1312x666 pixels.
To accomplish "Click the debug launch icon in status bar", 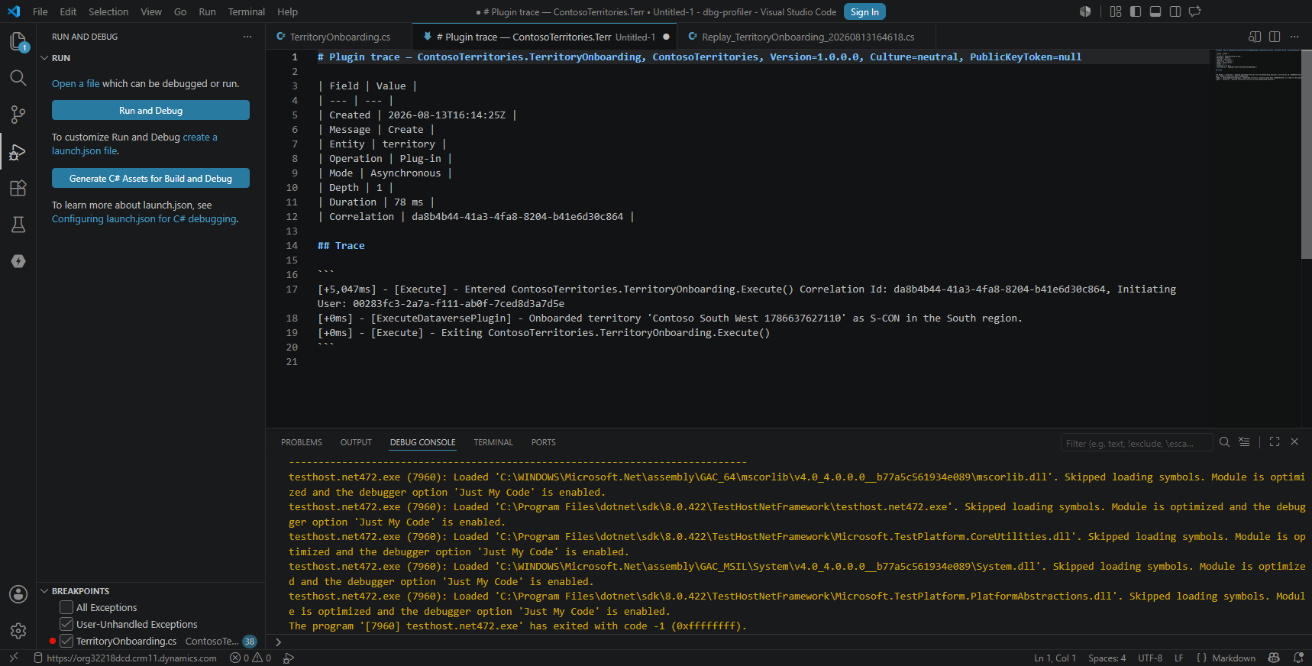I will click(x=288, y=658).
